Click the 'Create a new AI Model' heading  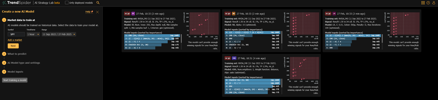(18, 12)
